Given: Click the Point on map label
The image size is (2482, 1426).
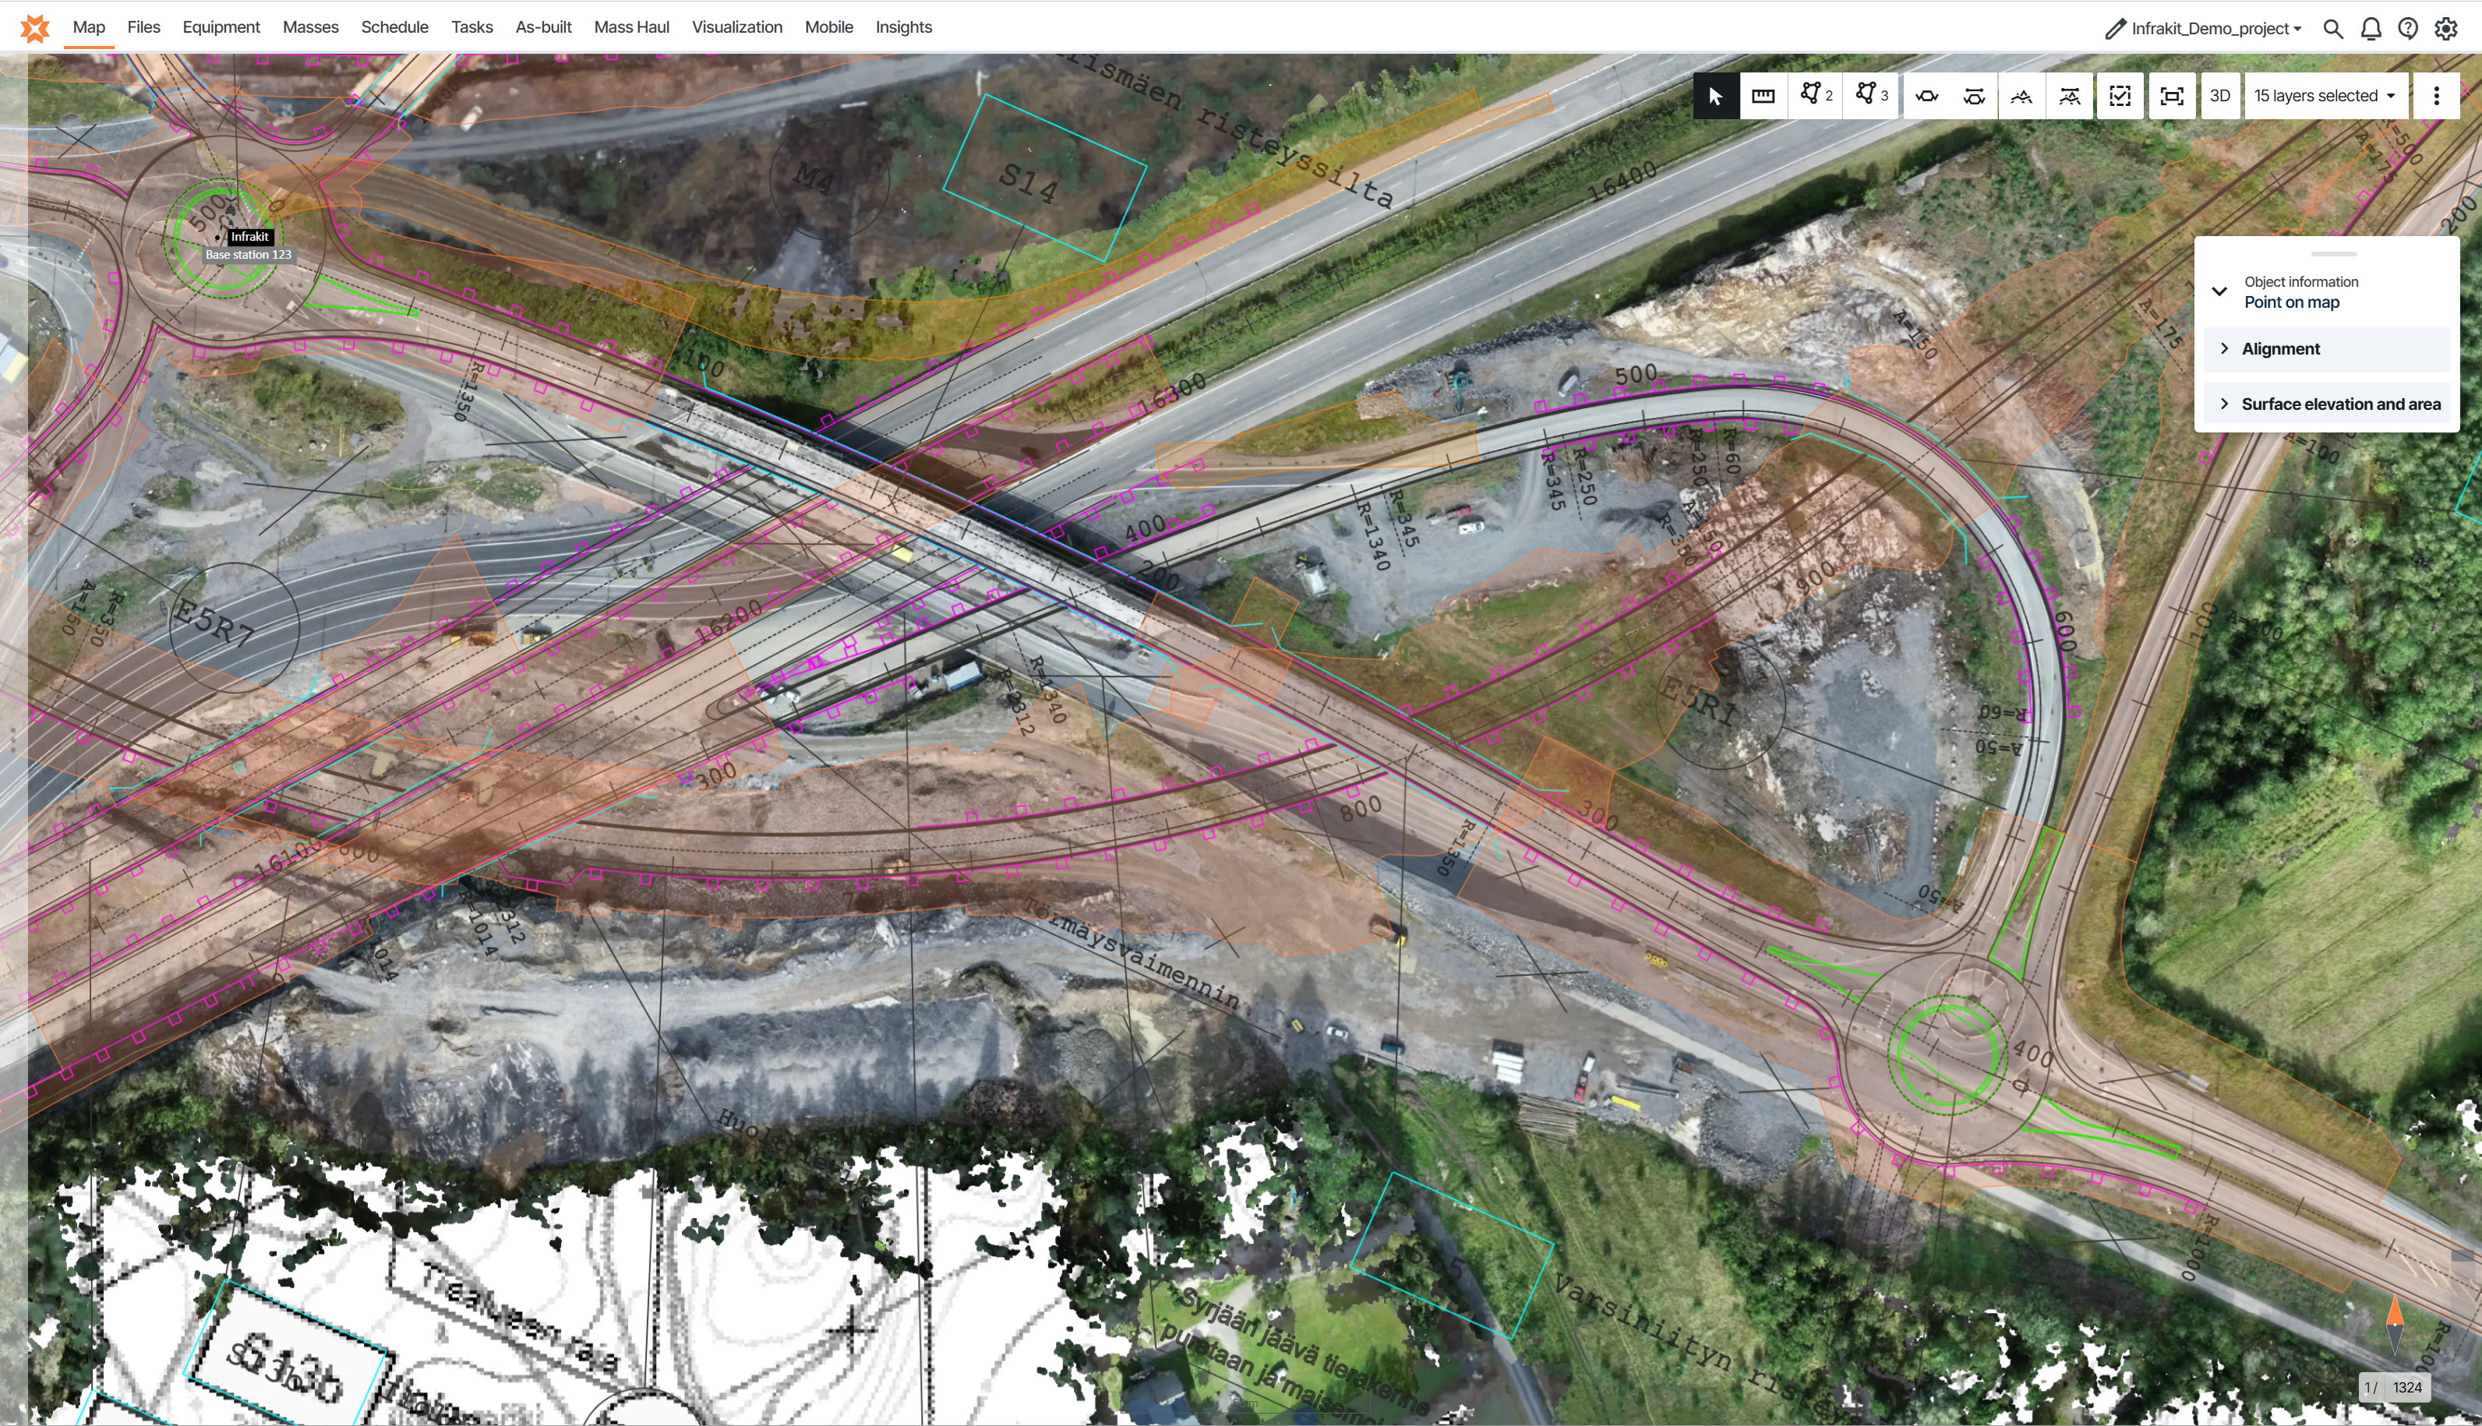Looking at the screenshot, I should [2292, 302].
